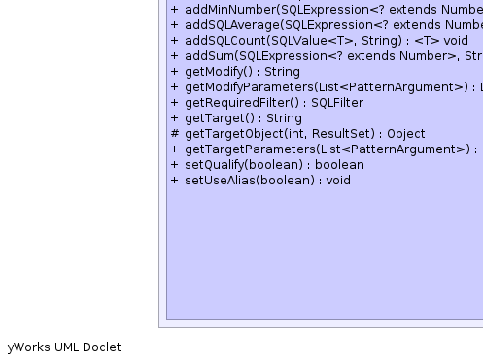Click the plus symbol beside getRequiredFilter
The width and height of the screenshot is (483, 364).
(175, 103)
